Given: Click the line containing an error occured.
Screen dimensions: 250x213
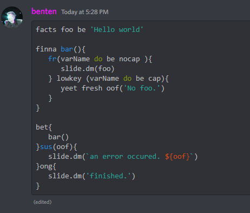Looking at the screenshot, I should (x=123, y=157).
